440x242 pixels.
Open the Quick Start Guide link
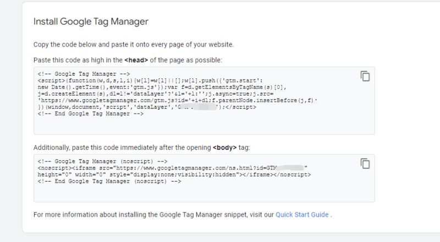(x=302, y=215)
